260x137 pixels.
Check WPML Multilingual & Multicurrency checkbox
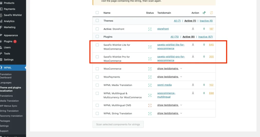(x=97, y=94)
